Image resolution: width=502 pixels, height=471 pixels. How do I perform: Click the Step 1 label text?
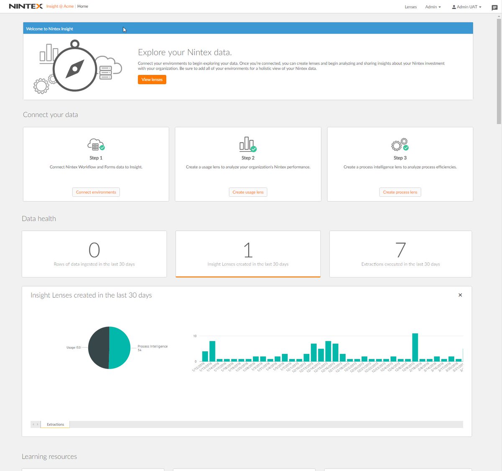tap(96, 158)
